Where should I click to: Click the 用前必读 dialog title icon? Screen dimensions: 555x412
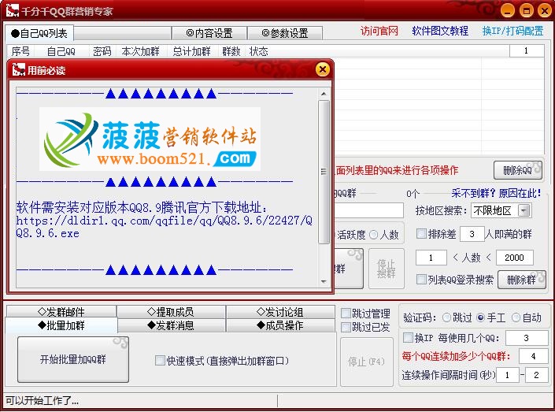pos(18,70)
